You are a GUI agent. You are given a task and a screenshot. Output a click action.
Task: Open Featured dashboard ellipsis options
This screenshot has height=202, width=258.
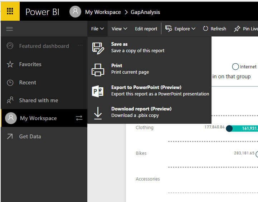click(80, 45)
